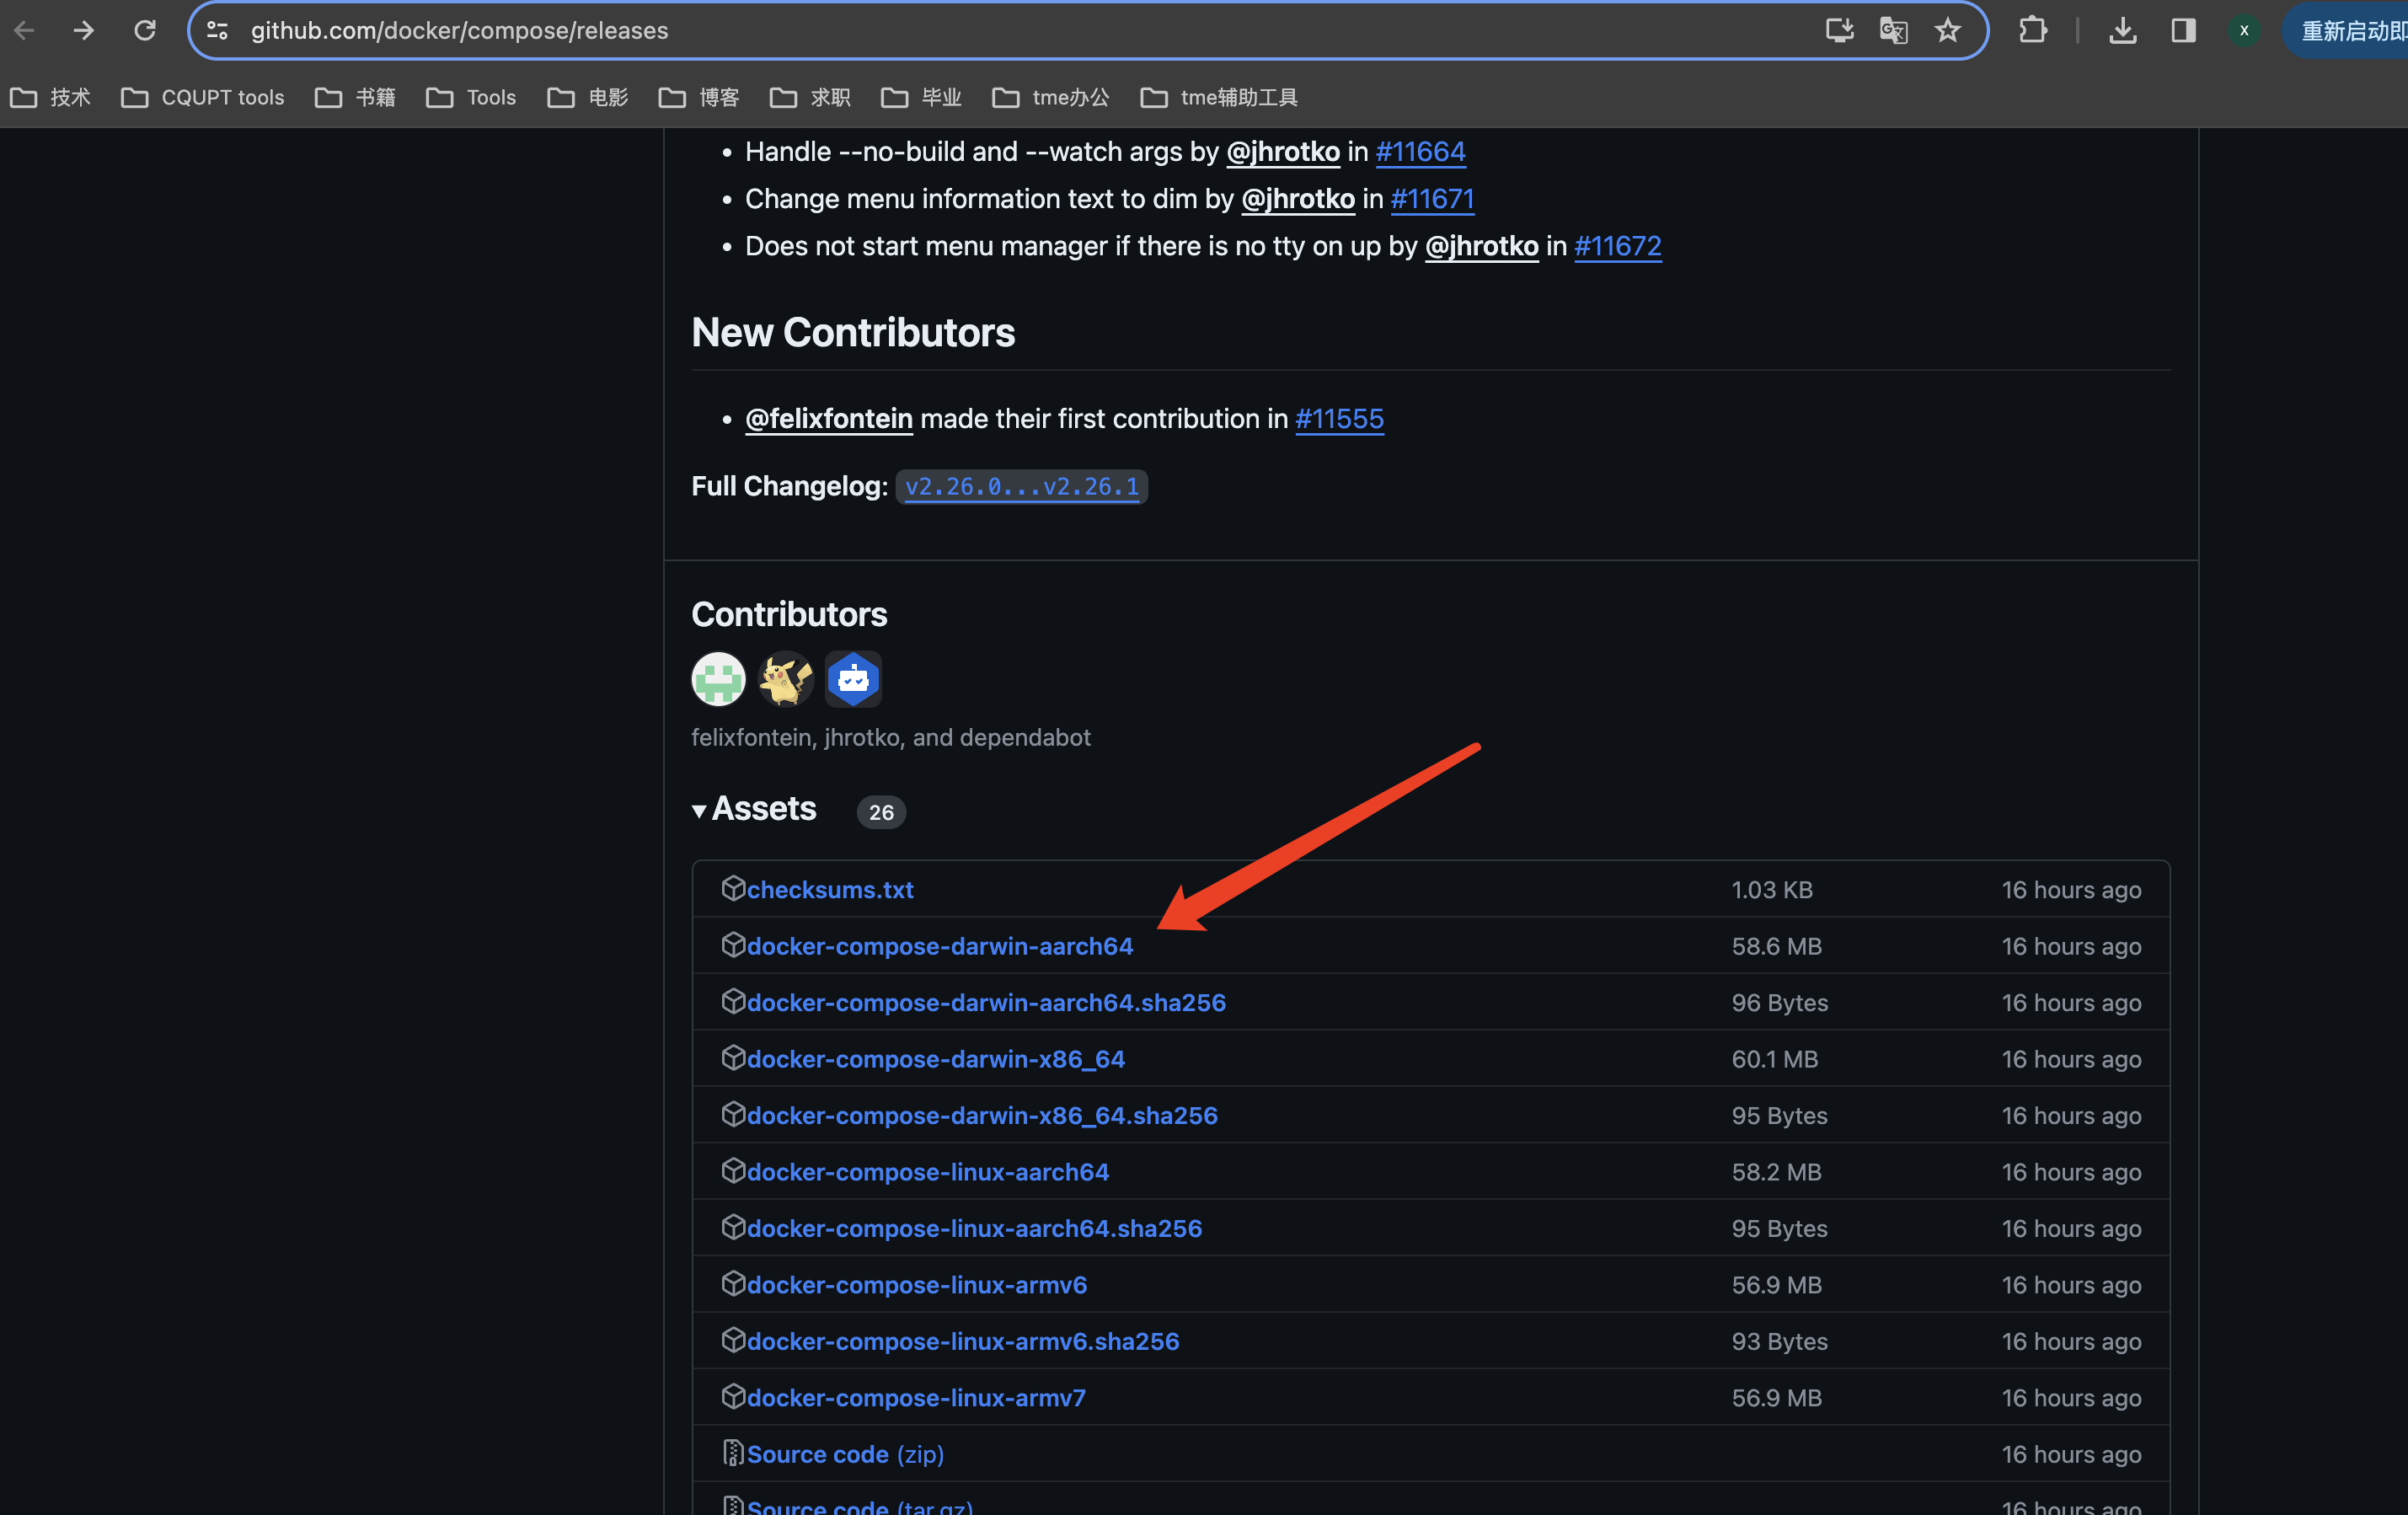Open the Tools bookmark folder
This screenshot has height=1515, width=2408.
tap(471, 97)
